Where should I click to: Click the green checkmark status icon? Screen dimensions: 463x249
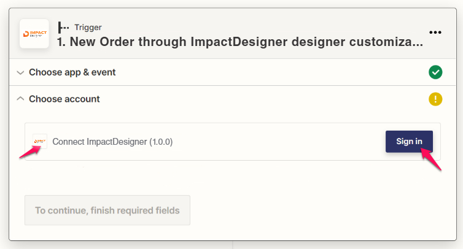point(435,72)
